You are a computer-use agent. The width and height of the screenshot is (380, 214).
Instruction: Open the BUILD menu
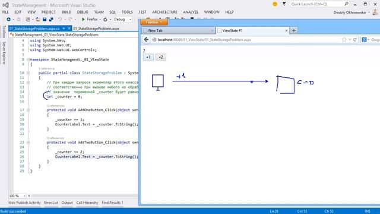pos(66,12)
